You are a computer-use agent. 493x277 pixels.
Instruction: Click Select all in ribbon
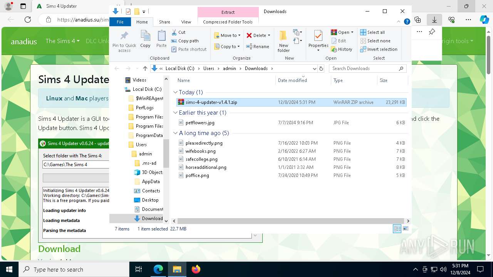[x=372, y=32]
